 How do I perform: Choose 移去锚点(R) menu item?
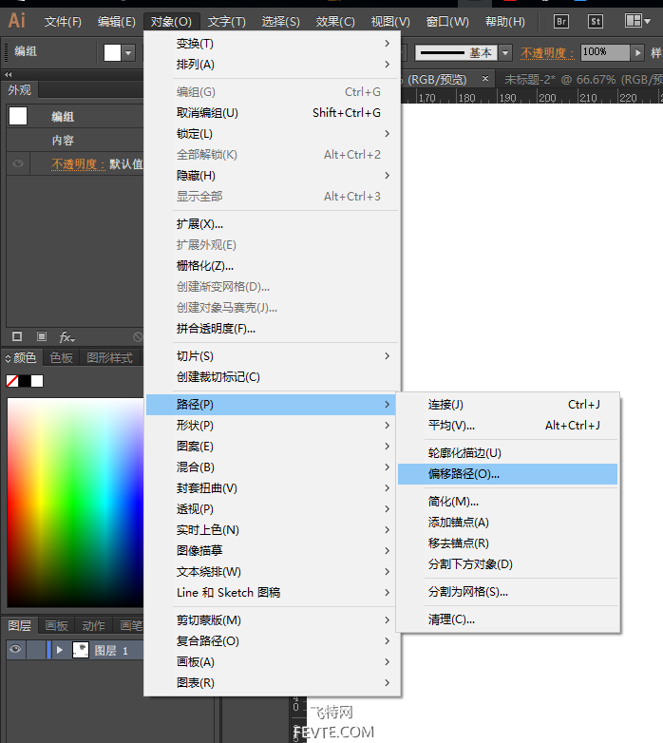pyautogui.click(x=507, y=543)
